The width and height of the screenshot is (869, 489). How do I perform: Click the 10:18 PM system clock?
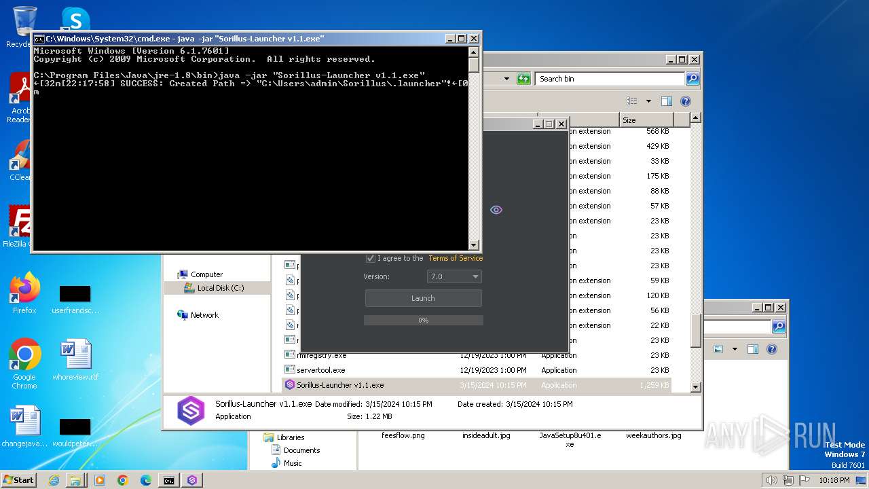click(834, 480)
